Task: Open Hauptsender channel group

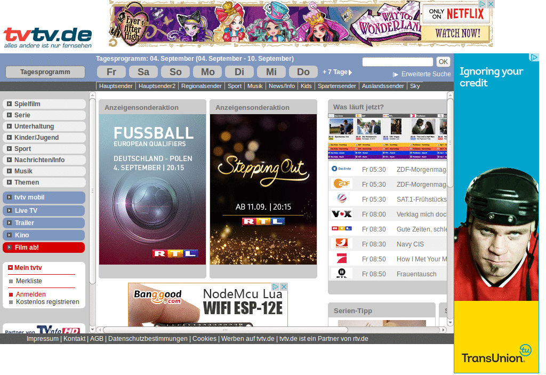Action: [116, 86]
